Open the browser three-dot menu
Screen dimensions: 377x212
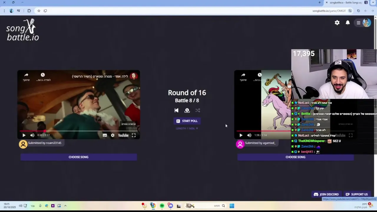pos(4,11)
